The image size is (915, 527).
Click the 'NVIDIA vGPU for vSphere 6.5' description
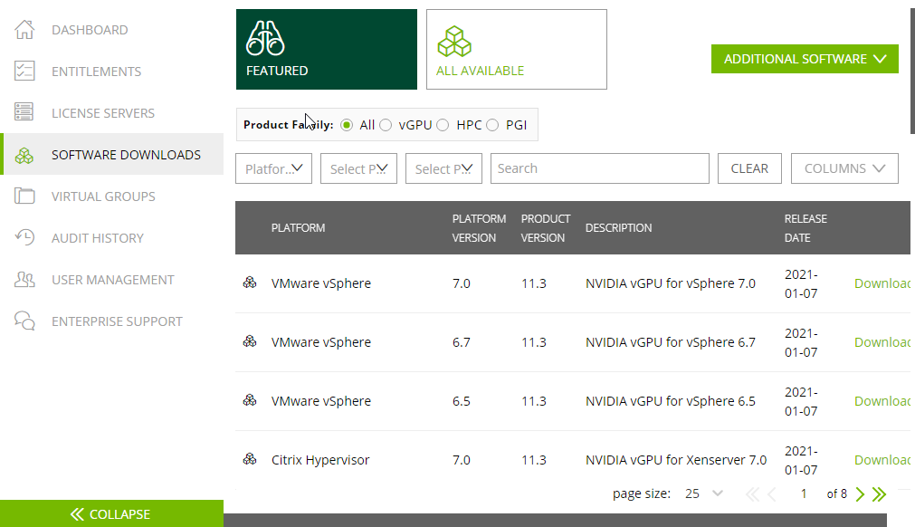click(x=671, y=401)
